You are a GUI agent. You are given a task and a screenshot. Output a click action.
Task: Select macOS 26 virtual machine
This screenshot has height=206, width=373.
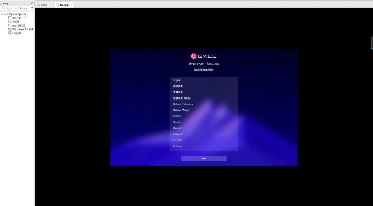click(19, 26)
